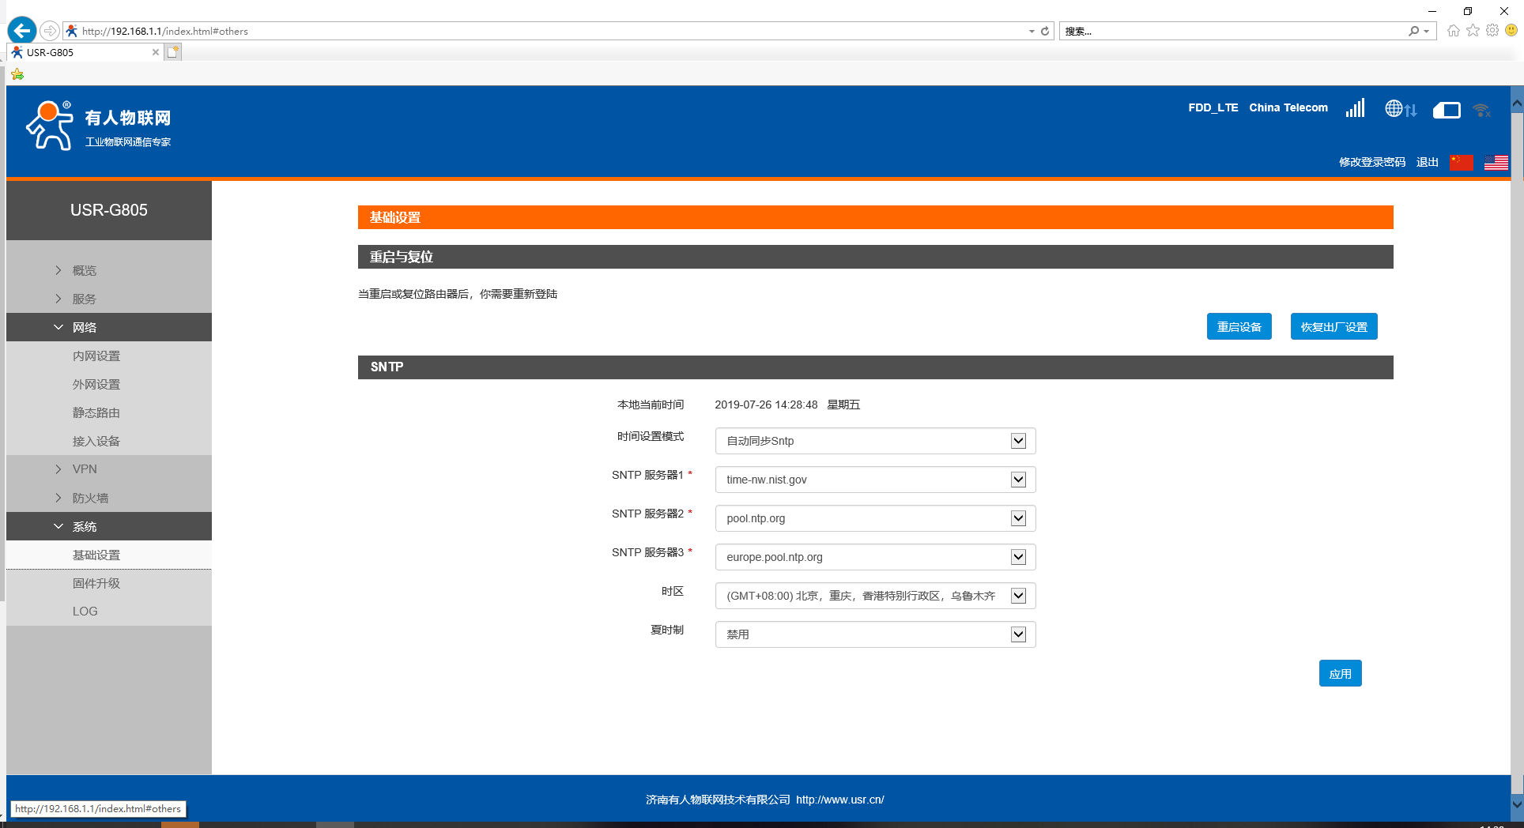Open 固件升级 in sidebar menu
This screenshot has height=828, width=1524.
(x=96, y=583)
